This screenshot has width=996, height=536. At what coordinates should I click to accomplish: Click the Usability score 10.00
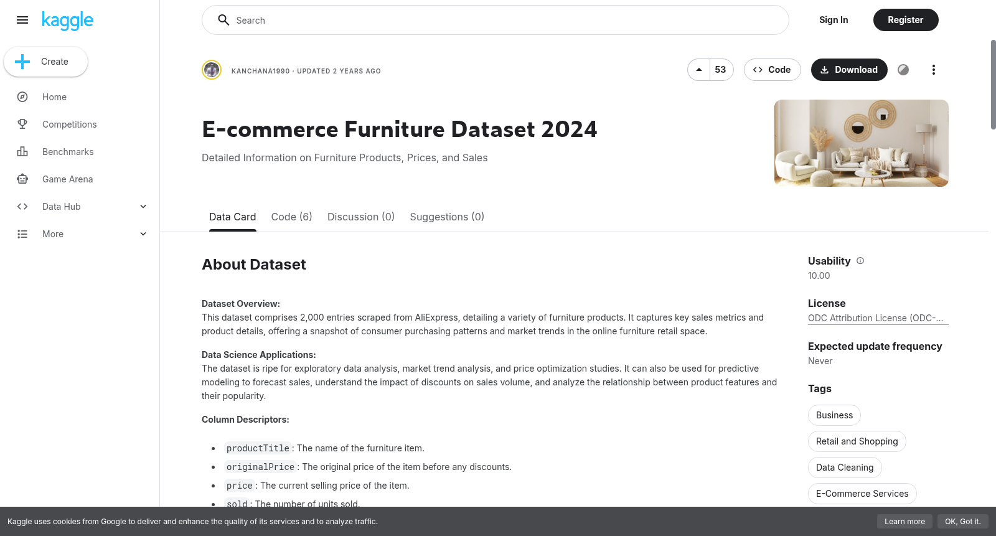click(819, 276)
